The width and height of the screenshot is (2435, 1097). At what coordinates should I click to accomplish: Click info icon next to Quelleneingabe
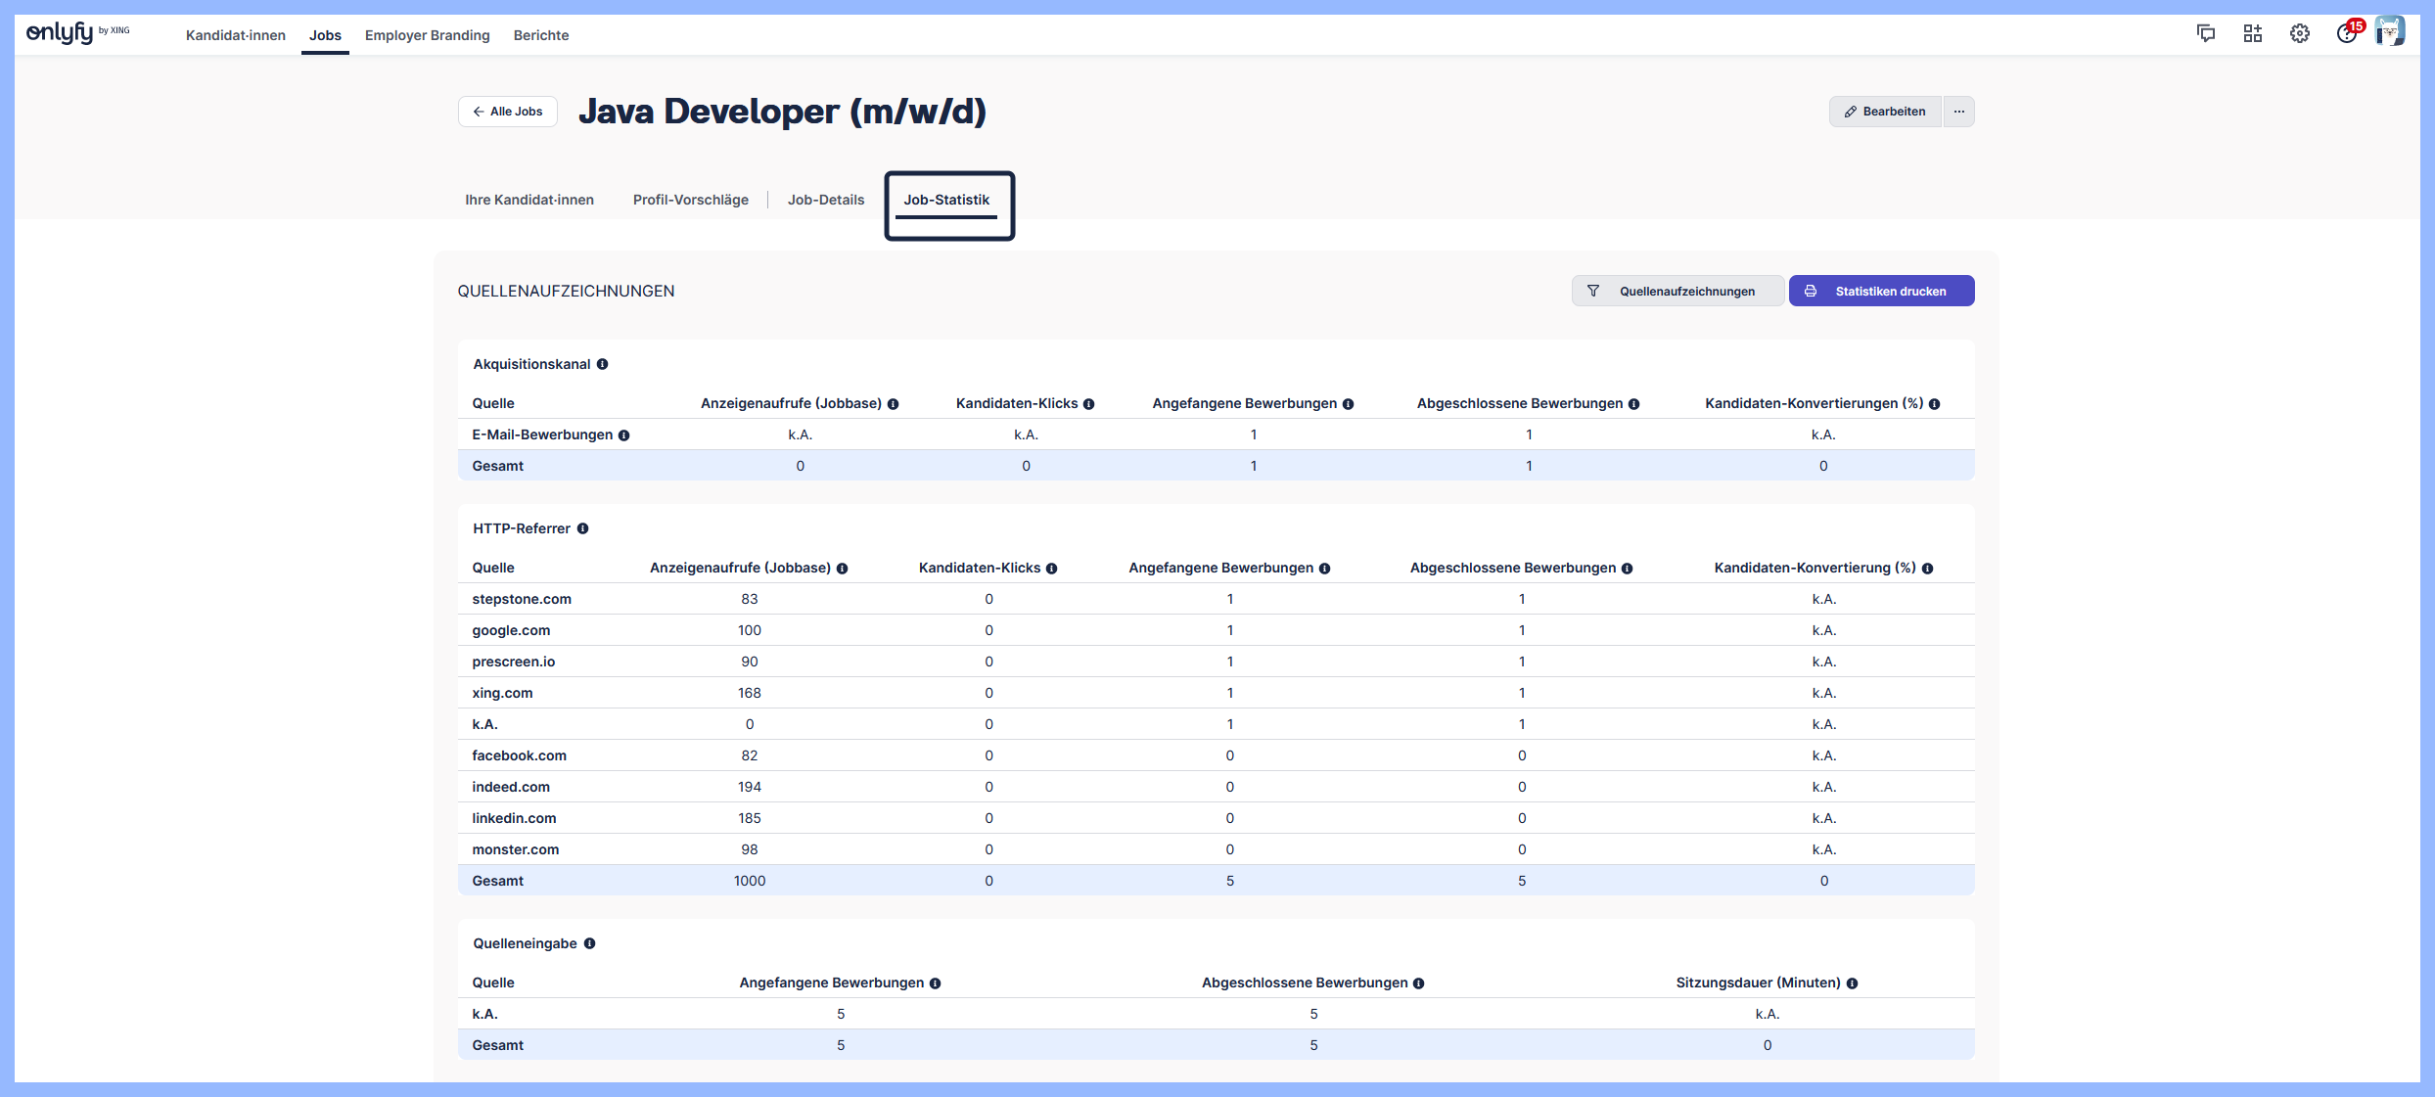pos(589,943)
